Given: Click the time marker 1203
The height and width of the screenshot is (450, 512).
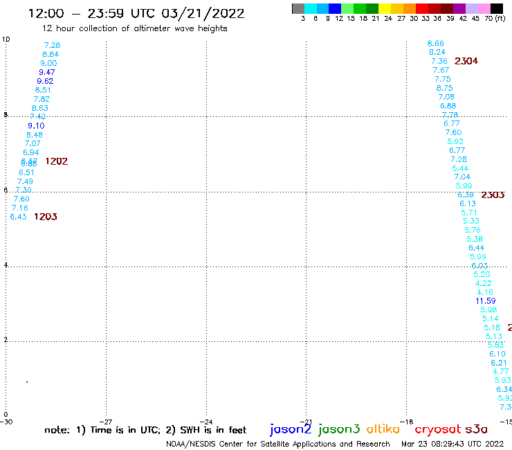Looking at the screenshot, I should click(46, 217).
